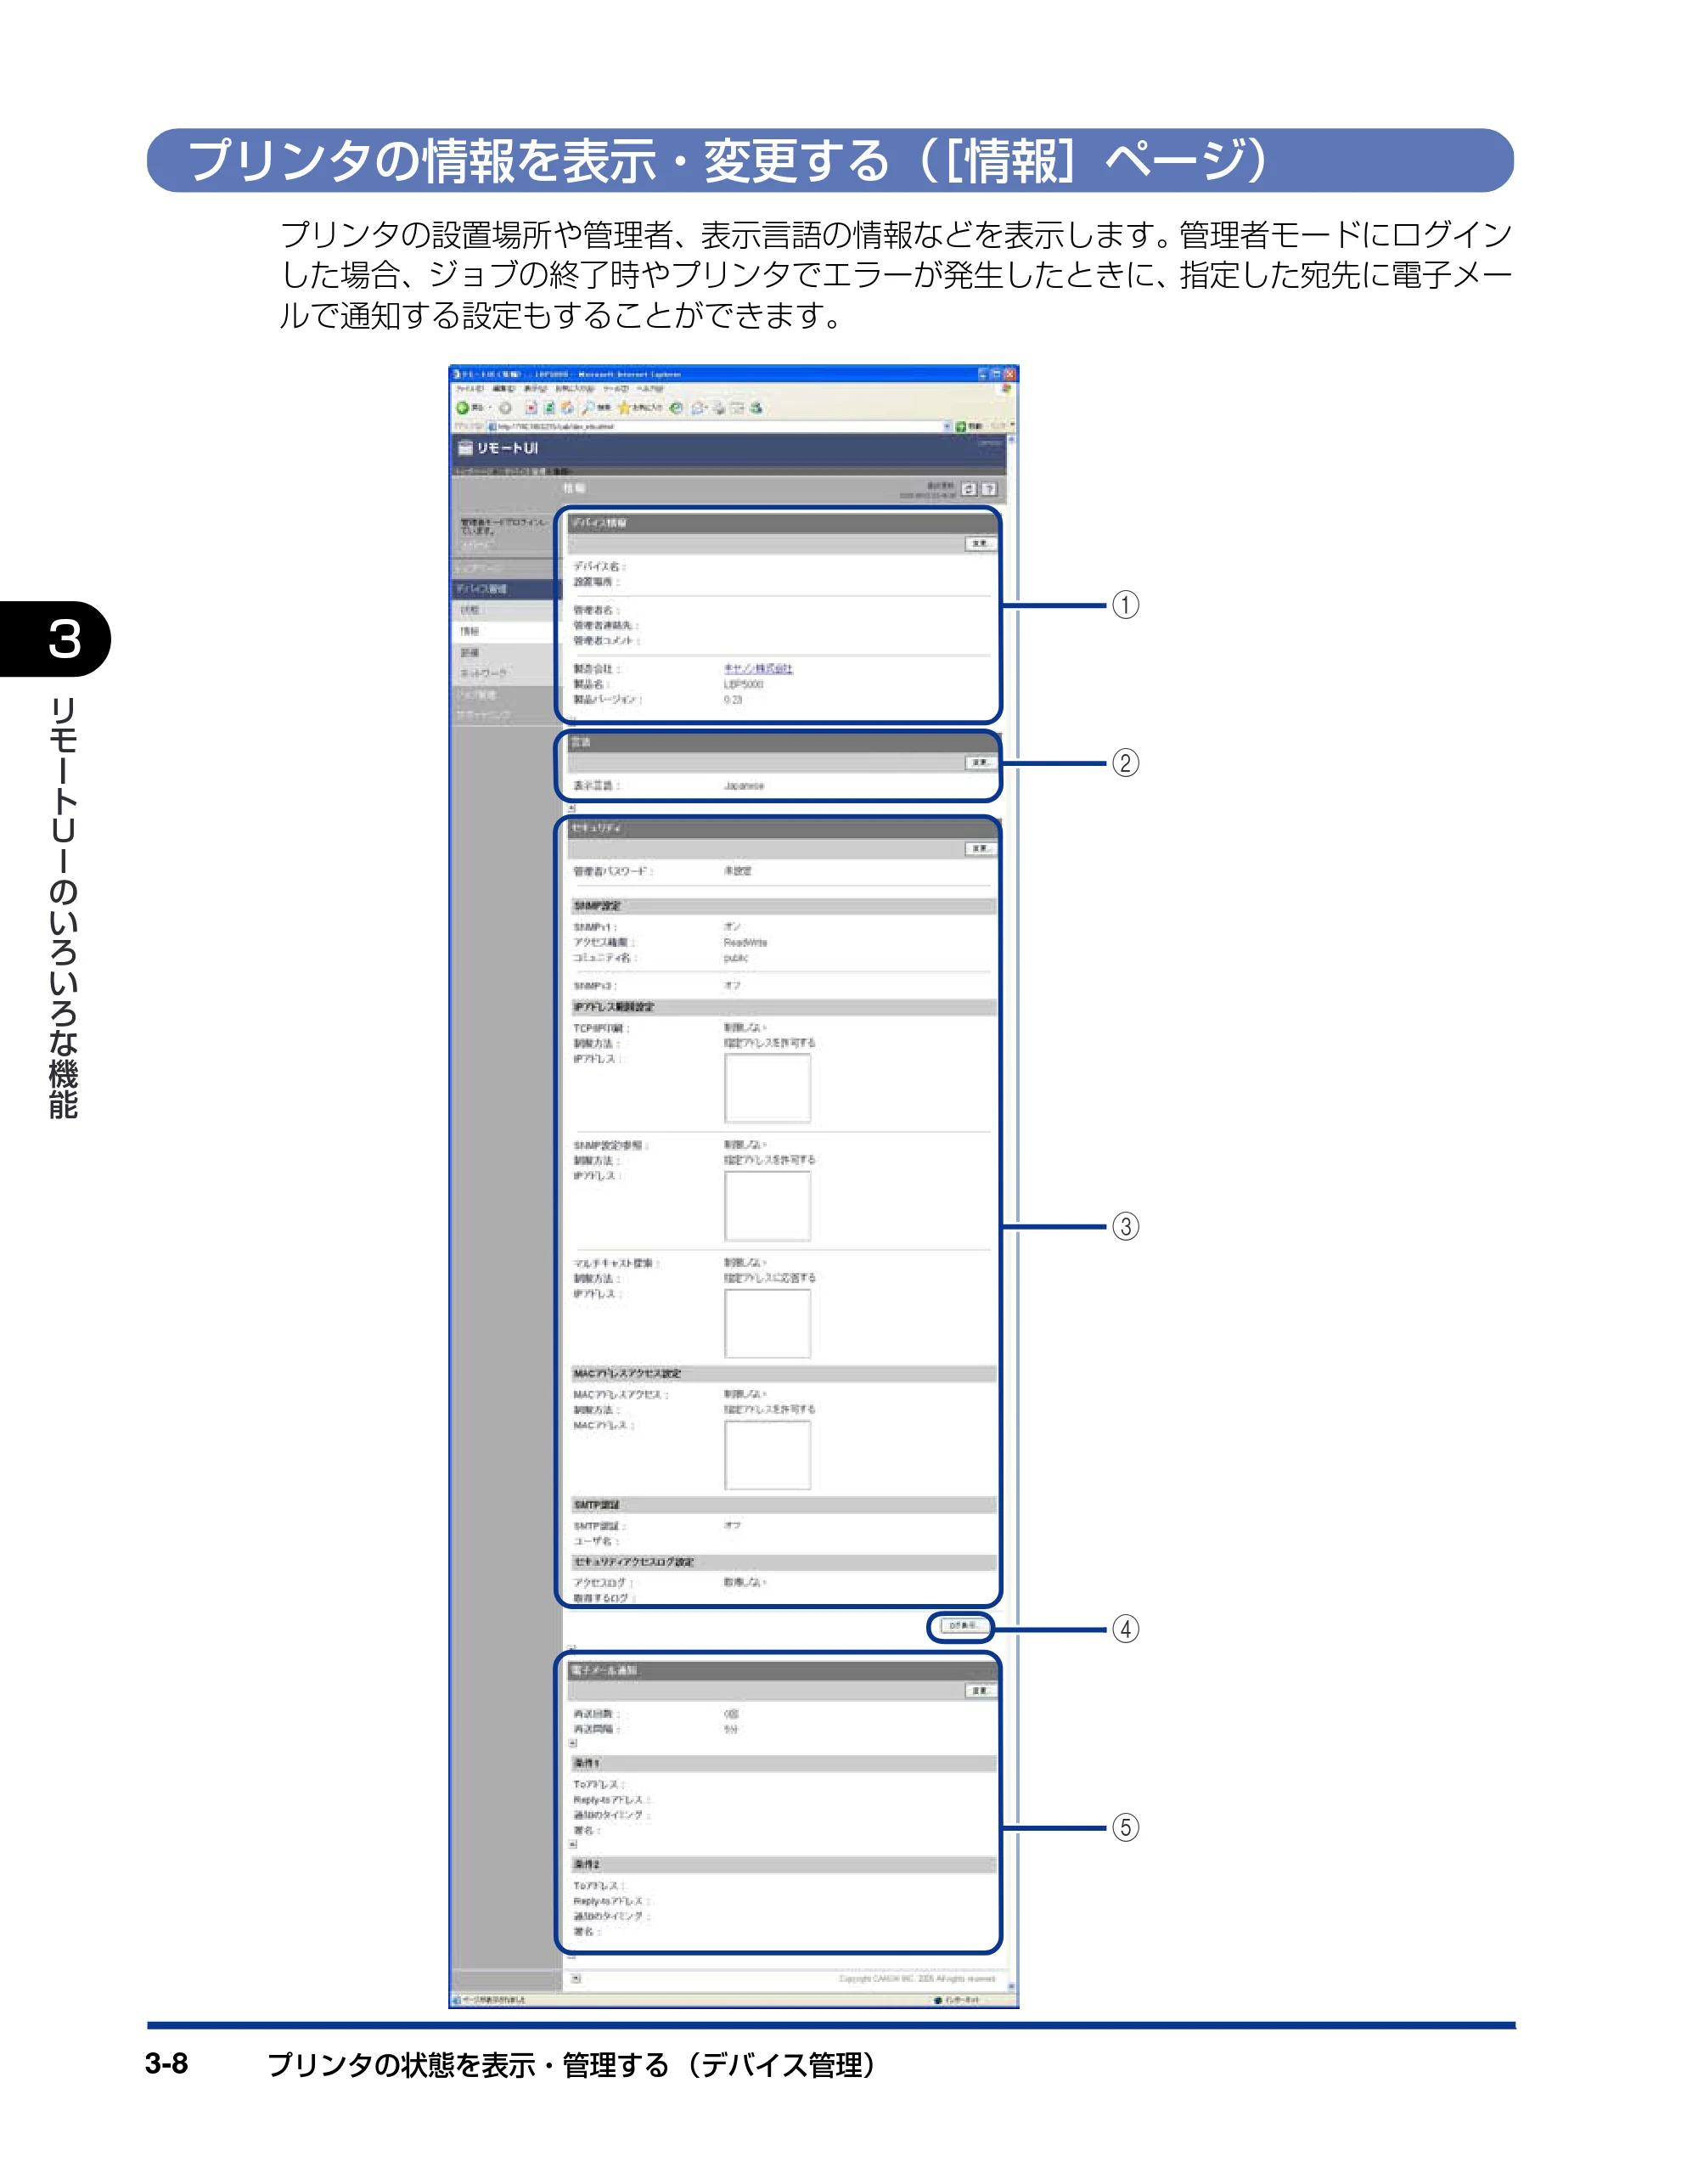Click インターネット zone in the status bar

click(x=957, y=2000)
